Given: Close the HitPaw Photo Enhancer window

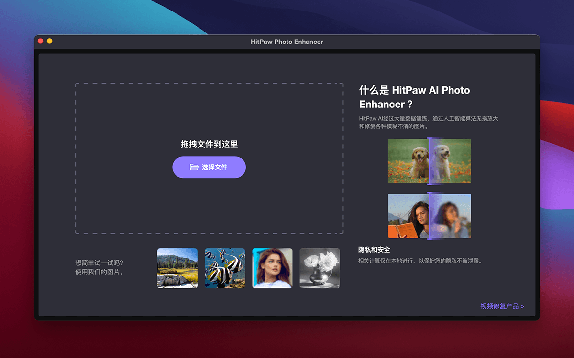Looking at the screenshot, I should coord(41,42).
